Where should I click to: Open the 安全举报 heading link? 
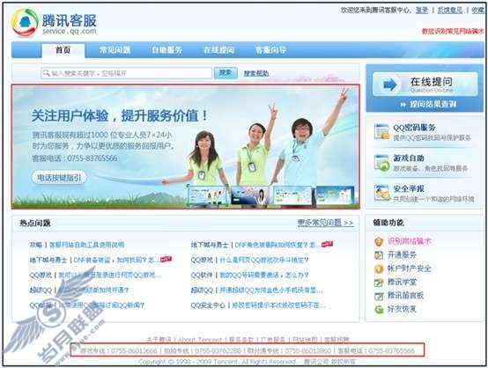click(409, 188)
